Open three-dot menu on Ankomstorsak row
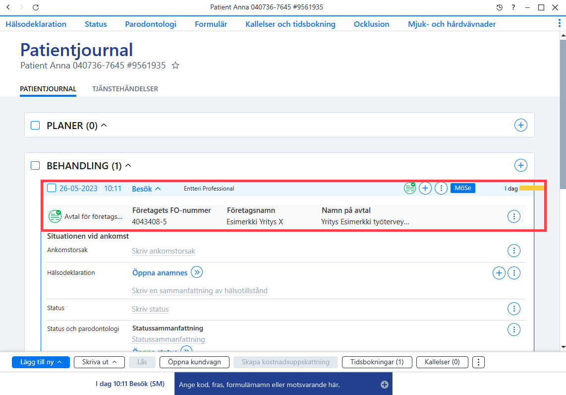 tap(513, 251)
